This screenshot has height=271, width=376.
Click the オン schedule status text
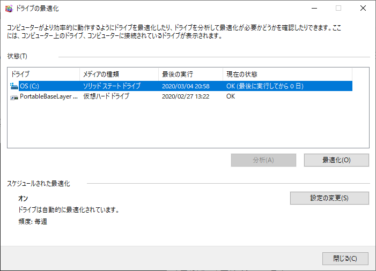[23, 199]
